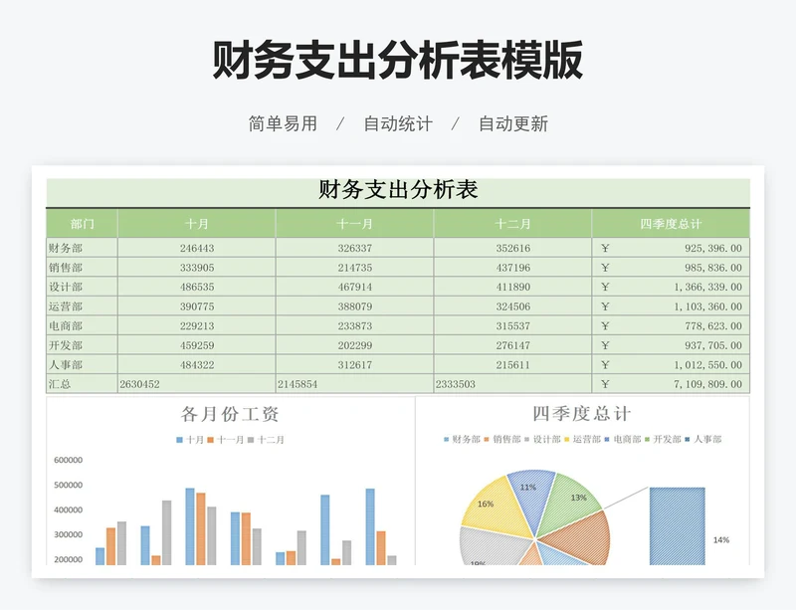Click the 人事部 row label in table
The image size is (796, 610).
pyautogui.click(x=66, y=364)
